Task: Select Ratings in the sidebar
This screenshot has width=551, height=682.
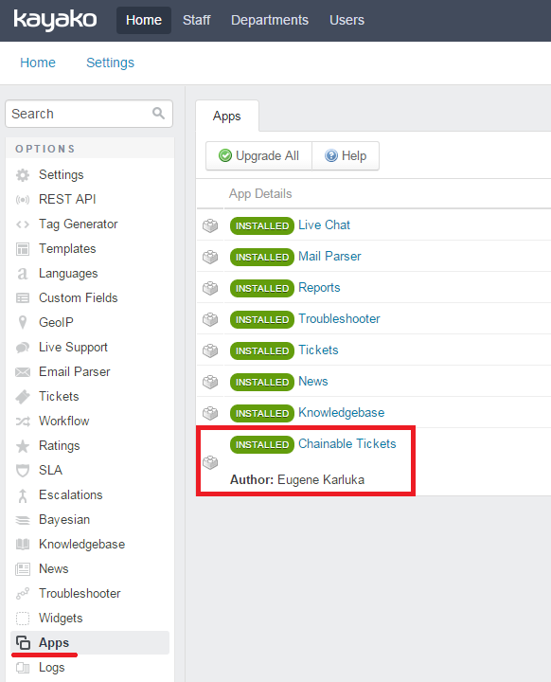Action: pos(60,446)
